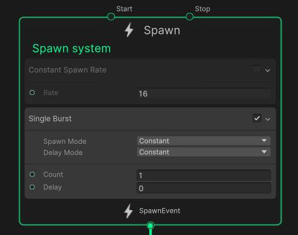This screenshot has width=298, height=235.
Task: Click the SpawnEvent output port
Action: [150, 226]
